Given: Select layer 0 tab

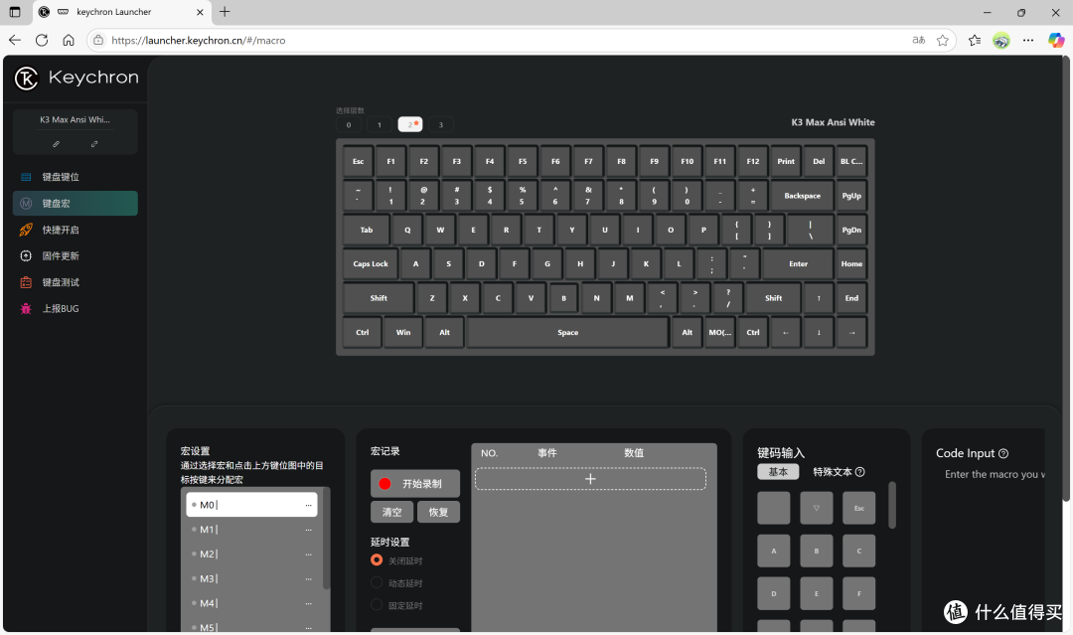Looking at the screenshot, I should pyautogui.click(x=349, y=124).
